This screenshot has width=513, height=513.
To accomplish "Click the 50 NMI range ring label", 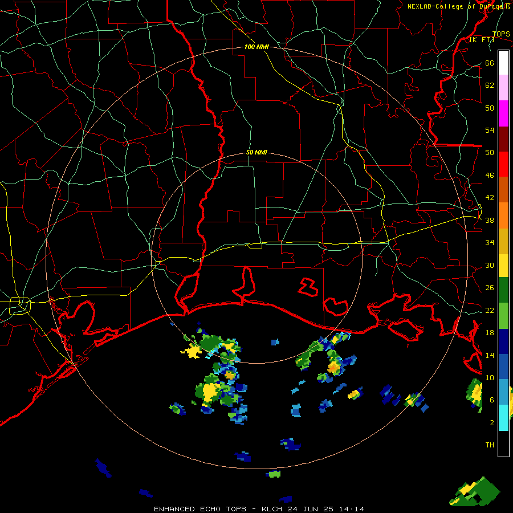I will [x=256, y=152].
